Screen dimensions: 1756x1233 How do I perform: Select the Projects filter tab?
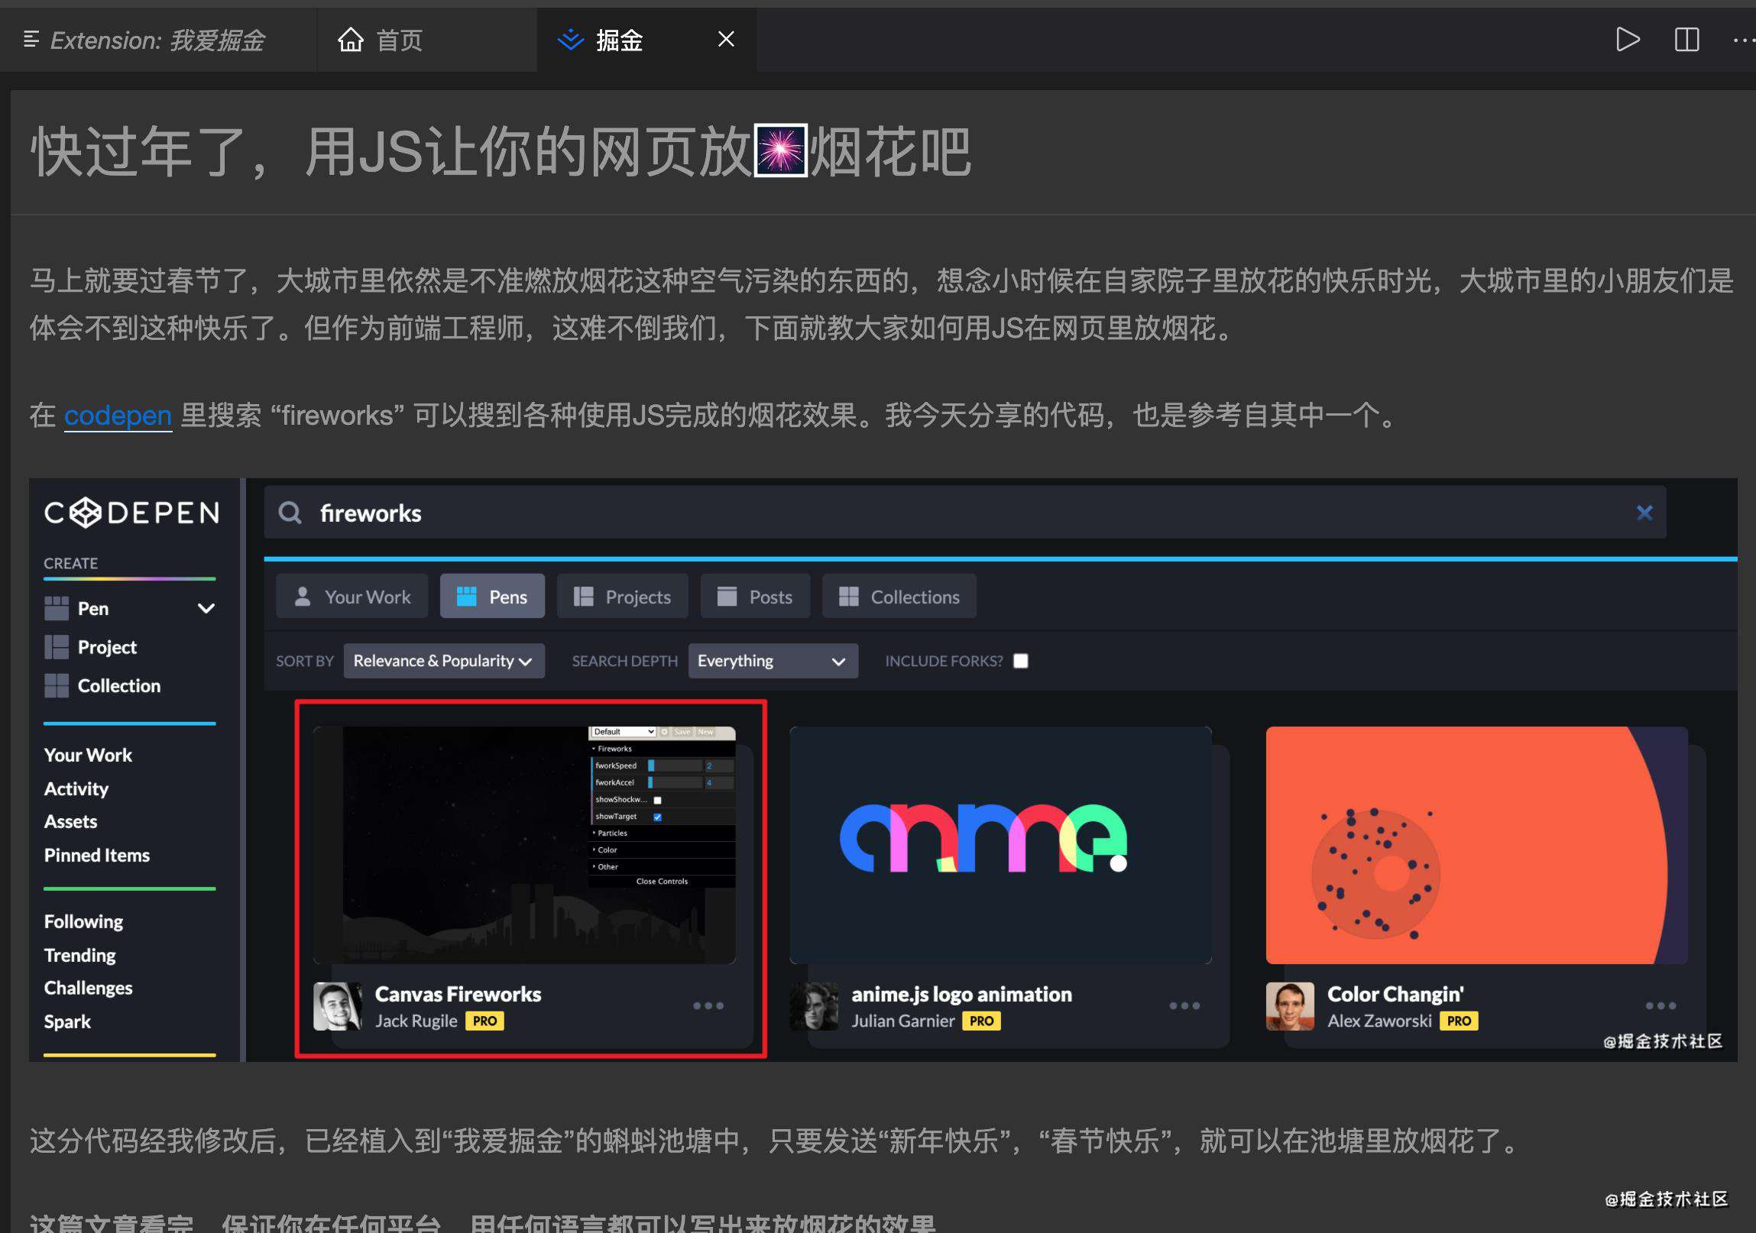click(622, 596)
